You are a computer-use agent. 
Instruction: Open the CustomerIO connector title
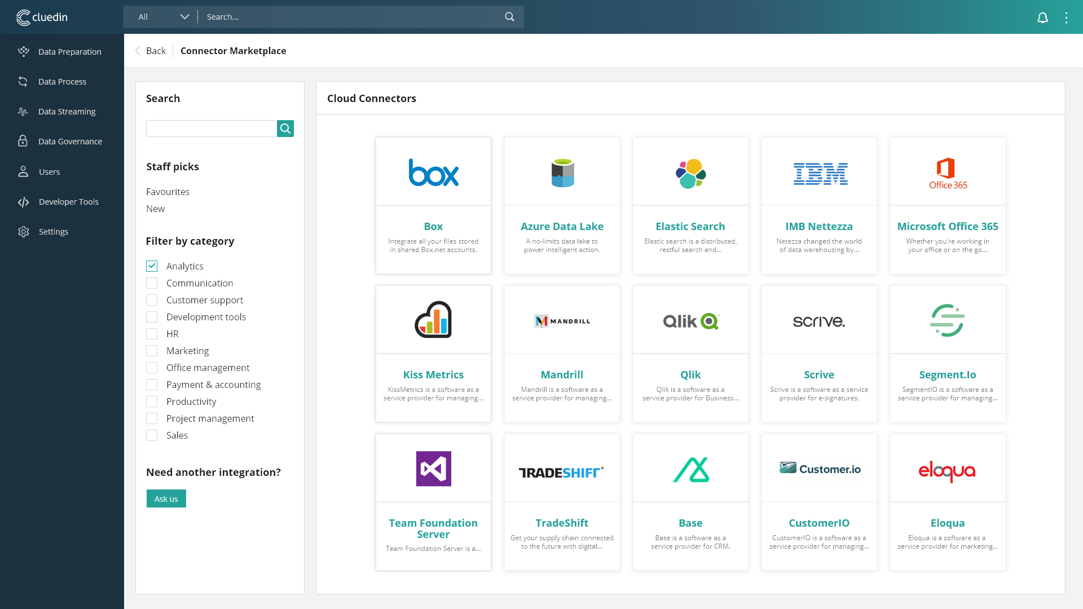pyautogui.click(x=819, y=523)
